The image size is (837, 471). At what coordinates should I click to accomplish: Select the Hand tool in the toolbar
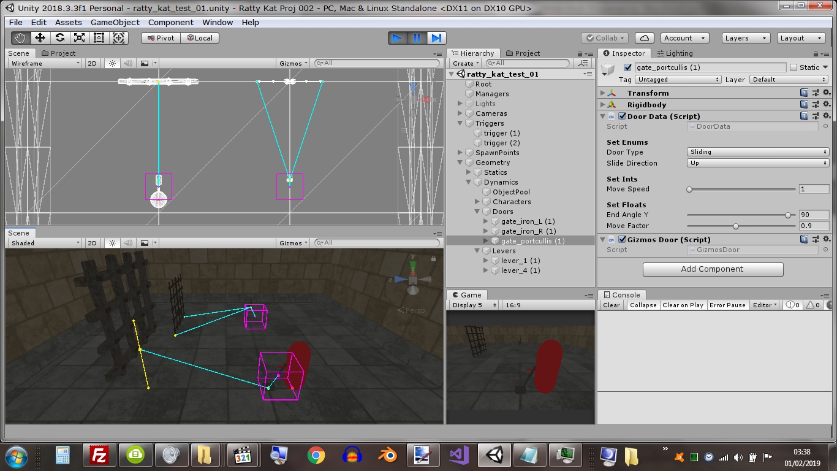click(20, 38)
